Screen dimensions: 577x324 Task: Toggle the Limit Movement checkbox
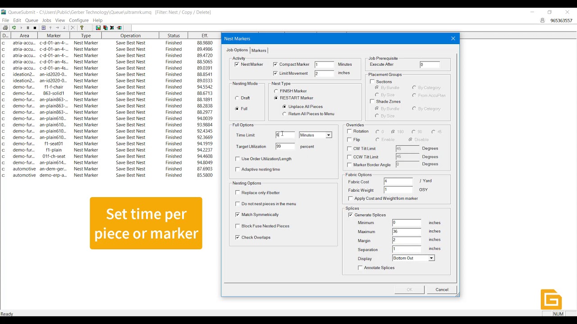click(275, 73)
